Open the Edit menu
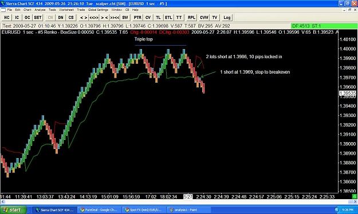 click(18, 10)
